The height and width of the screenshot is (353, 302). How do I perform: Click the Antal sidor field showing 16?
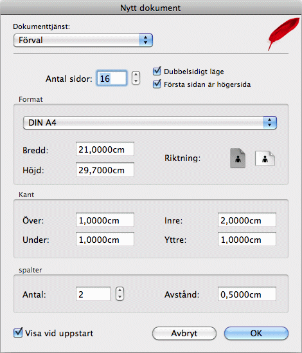tap(112, 79)
